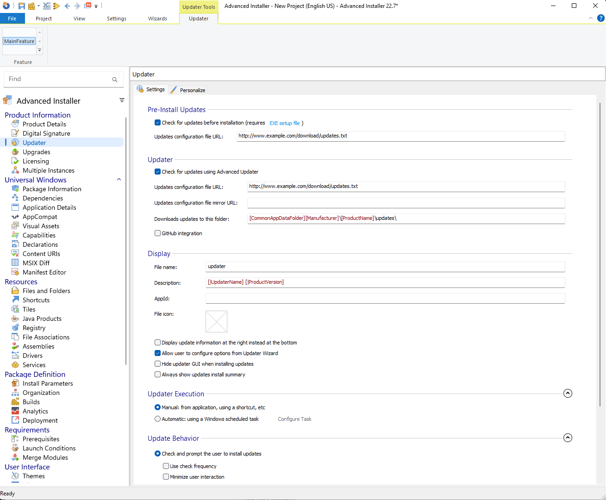
Task: Select Automatic: using a Windows scheduled task
Action: [x=158, y=418]
